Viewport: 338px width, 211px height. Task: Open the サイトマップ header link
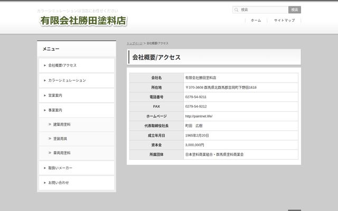tap(284, 20)
